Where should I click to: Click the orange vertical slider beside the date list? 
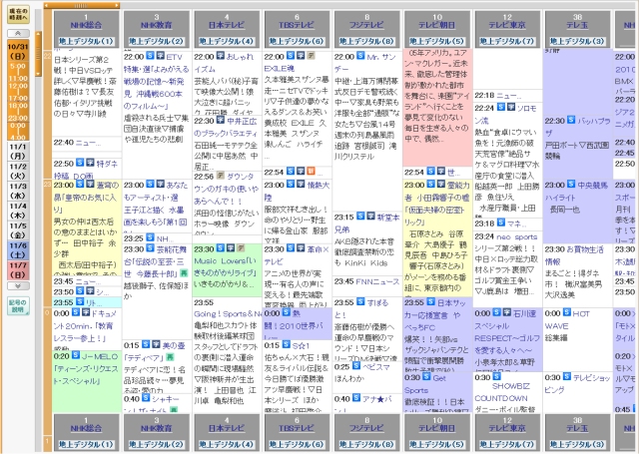pyautogui.click(x=39, y=53)
